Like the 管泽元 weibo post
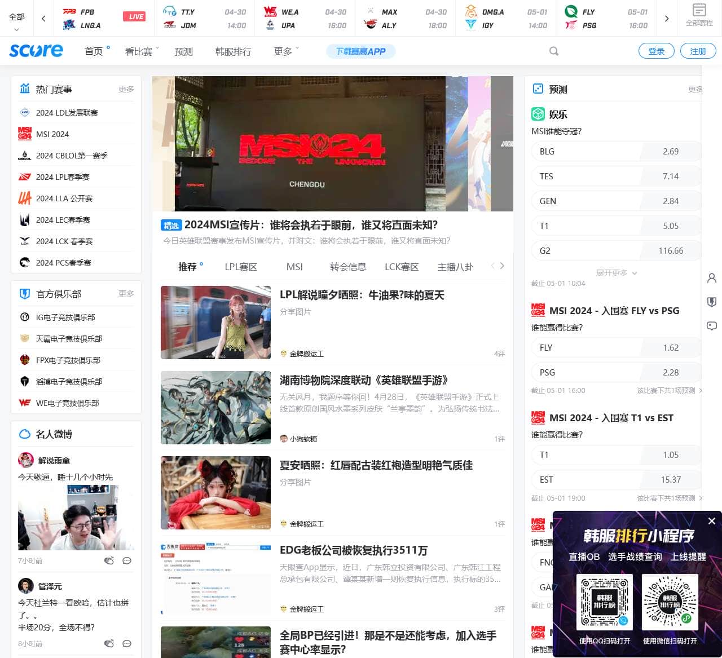This screenshot has width=722, height=658. [x=109, y=643]
